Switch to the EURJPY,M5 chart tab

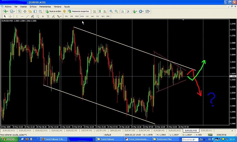point(130,131)
